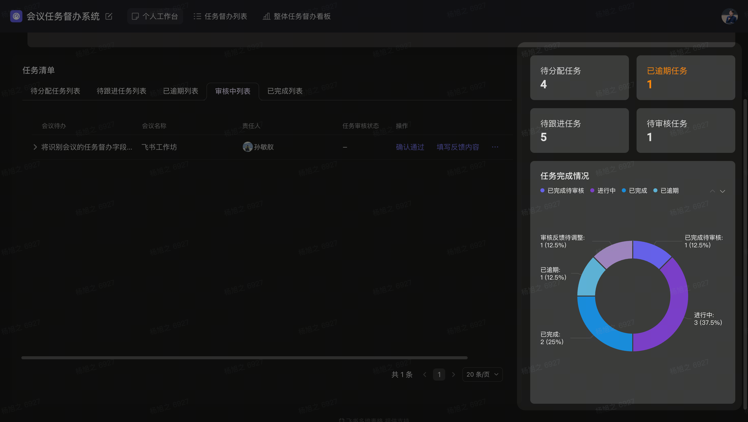Click 确认通过 link

(410, 147)
